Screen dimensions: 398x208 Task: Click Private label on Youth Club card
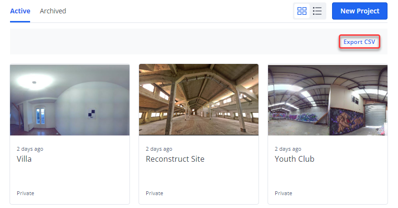[x=283, y=193]
